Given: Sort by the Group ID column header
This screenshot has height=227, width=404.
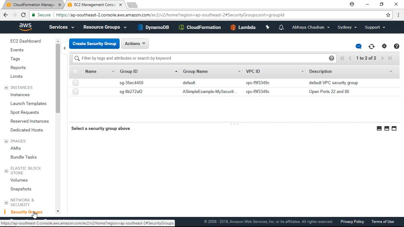Looking at the screenshot, I should point(148,72).
